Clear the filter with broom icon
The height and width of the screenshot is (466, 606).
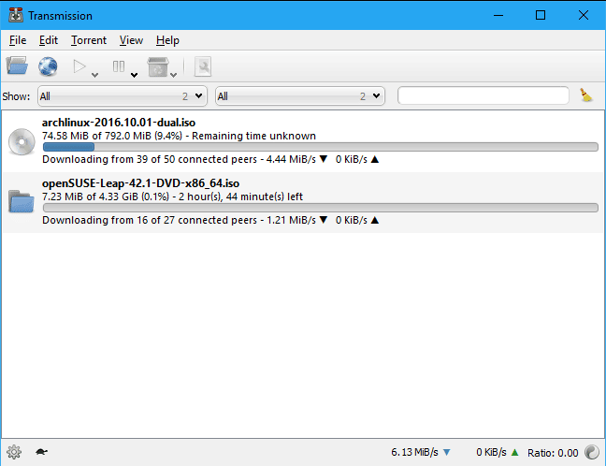point(586,95)
